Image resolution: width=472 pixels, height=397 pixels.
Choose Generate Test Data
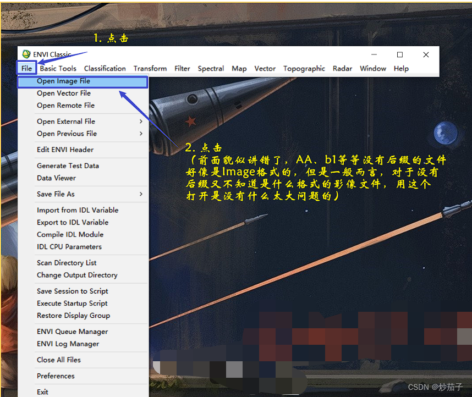tap(83, 166)
